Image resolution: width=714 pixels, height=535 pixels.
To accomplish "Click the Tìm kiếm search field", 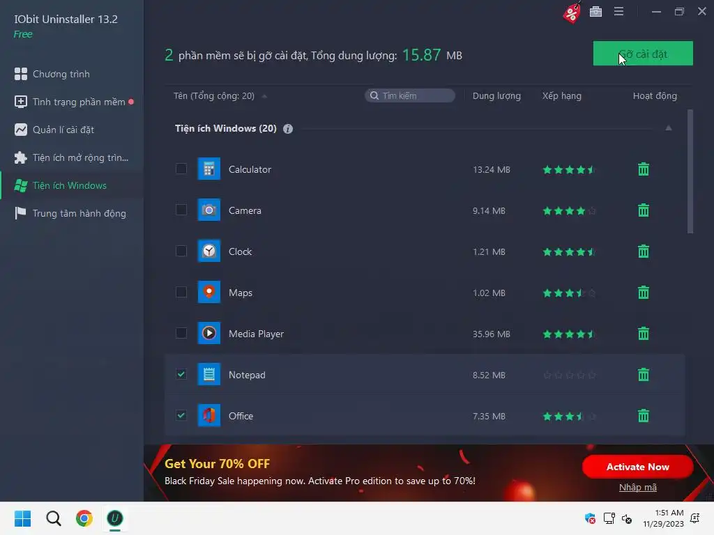I will (410, 95).
